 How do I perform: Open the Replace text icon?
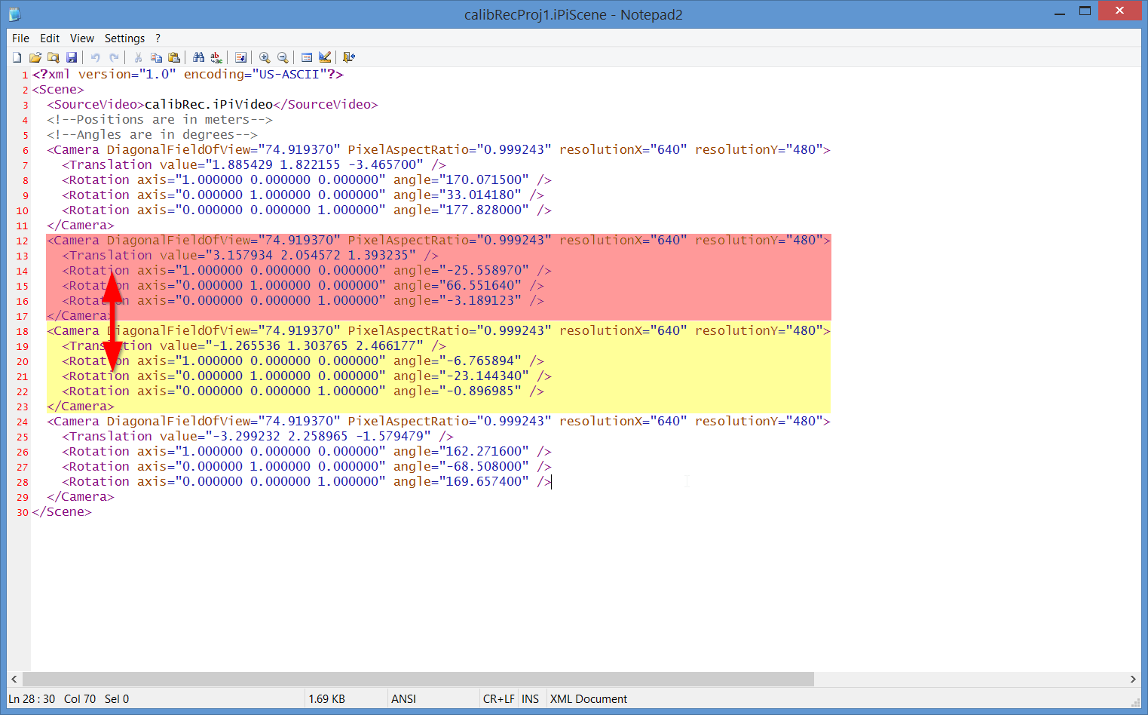tap(216, 57)
